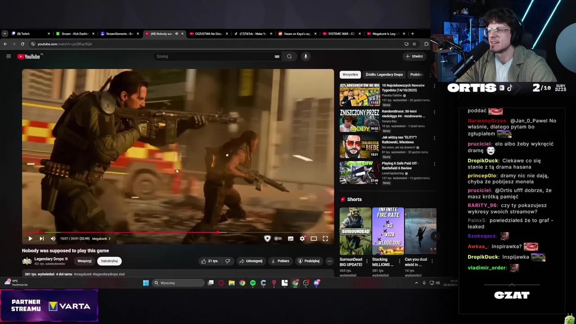Open a new browser tab

412,34
